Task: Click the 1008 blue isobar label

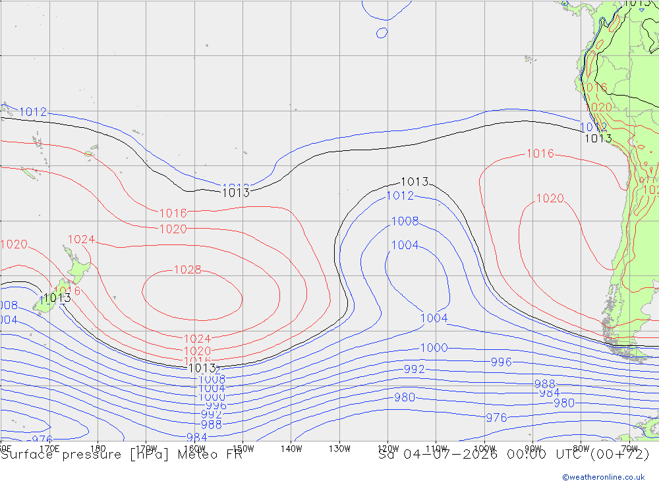Action: pos(405,221)
